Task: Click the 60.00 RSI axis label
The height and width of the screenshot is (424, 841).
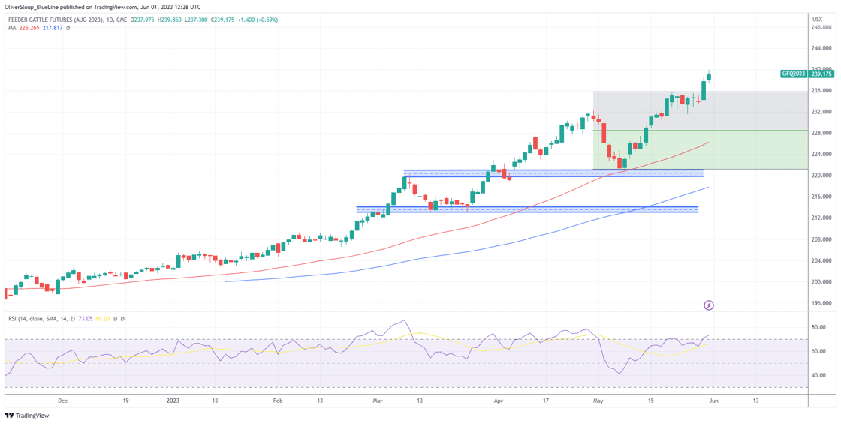Action: pyautogui.click(x=817, y=352)
